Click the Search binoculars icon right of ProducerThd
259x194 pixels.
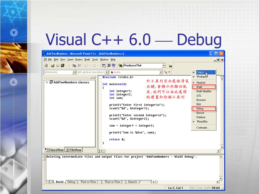click(170, 66)
